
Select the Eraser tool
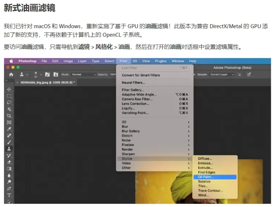[9, 162]
